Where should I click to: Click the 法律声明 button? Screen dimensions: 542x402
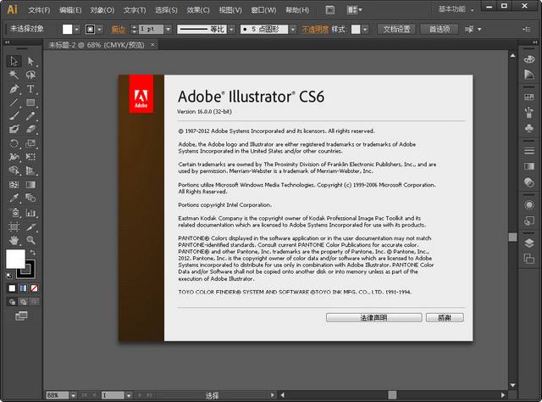click(x=373, y=317)
